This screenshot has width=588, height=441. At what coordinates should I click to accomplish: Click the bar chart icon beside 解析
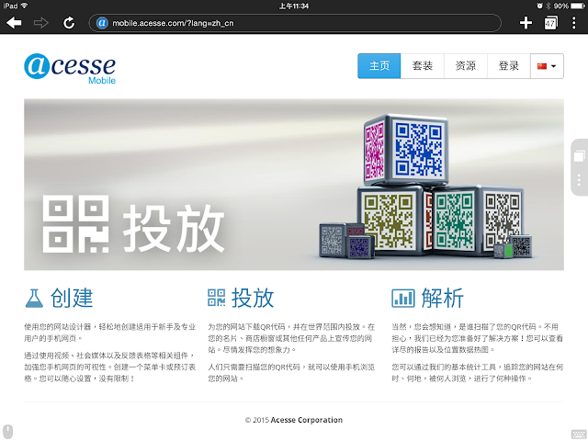[403, 298]
